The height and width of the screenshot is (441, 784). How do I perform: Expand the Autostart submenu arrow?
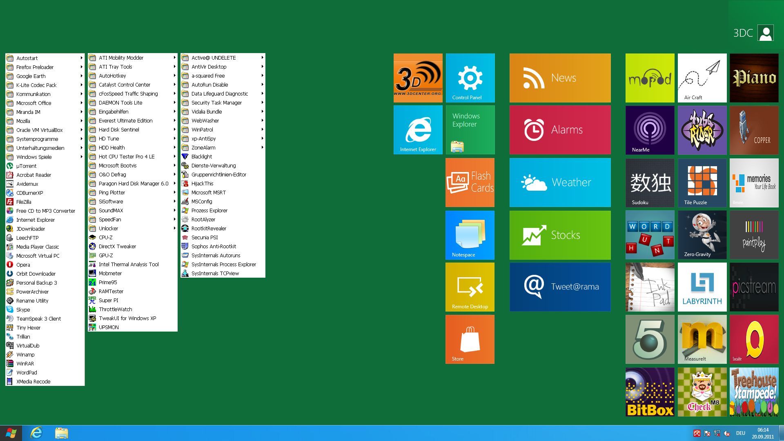point(81,58)
